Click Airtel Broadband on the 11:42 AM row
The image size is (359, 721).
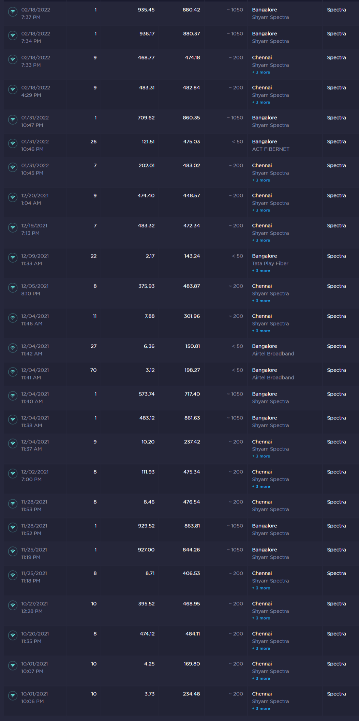point(273,354)
